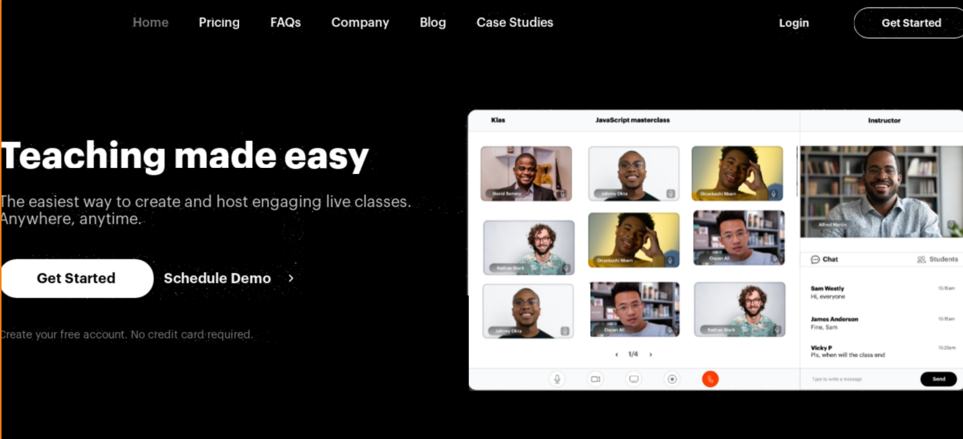
Task: Click the next page arrow beside 1/4
Action: [650, 355]
